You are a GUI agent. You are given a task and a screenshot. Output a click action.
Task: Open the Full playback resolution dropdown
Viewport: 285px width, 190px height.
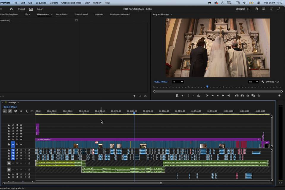[x=253, y=82]
